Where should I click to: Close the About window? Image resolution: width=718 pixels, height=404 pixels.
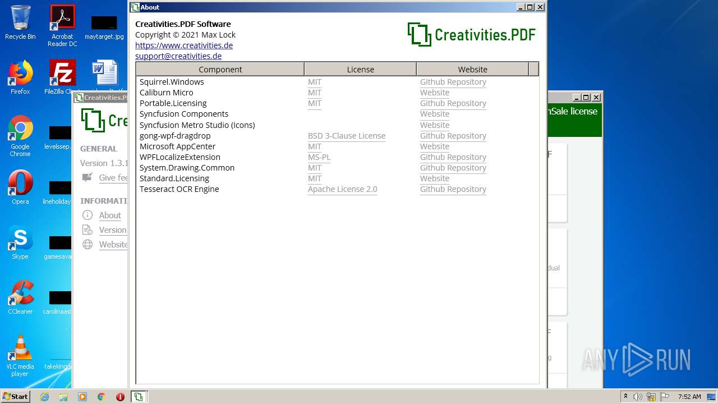pos(540,7)
